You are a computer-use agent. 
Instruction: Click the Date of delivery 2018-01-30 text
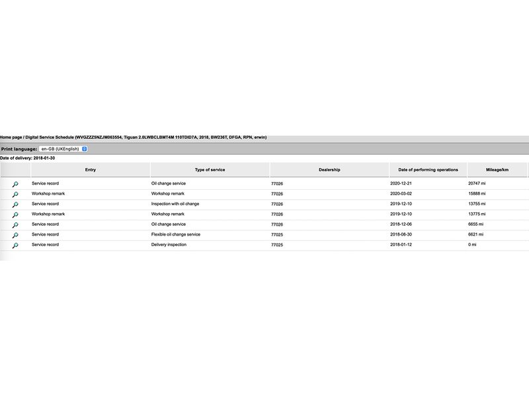(27, 158)
